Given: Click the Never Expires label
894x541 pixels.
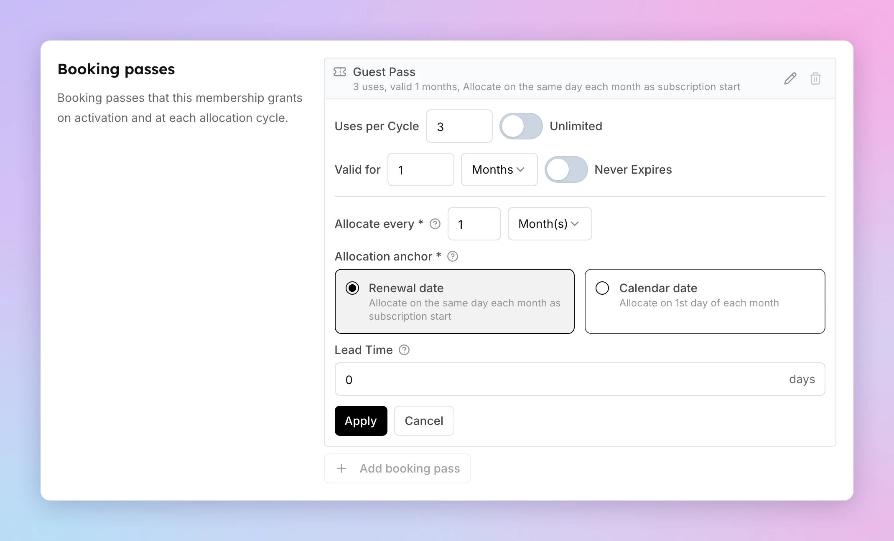Looking at the screenshot, I should coord(633,169).
